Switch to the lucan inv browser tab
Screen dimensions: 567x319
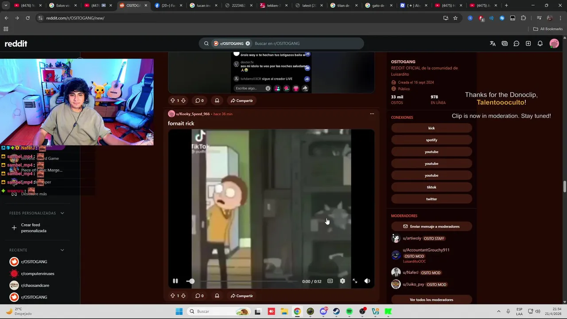[204, 5]
